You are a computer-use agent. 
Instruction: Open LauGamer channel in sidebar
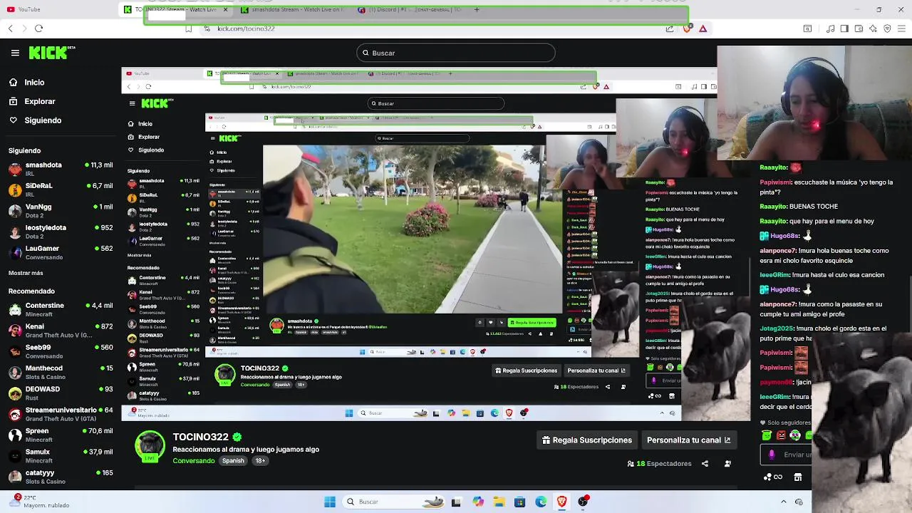[61, 252]
